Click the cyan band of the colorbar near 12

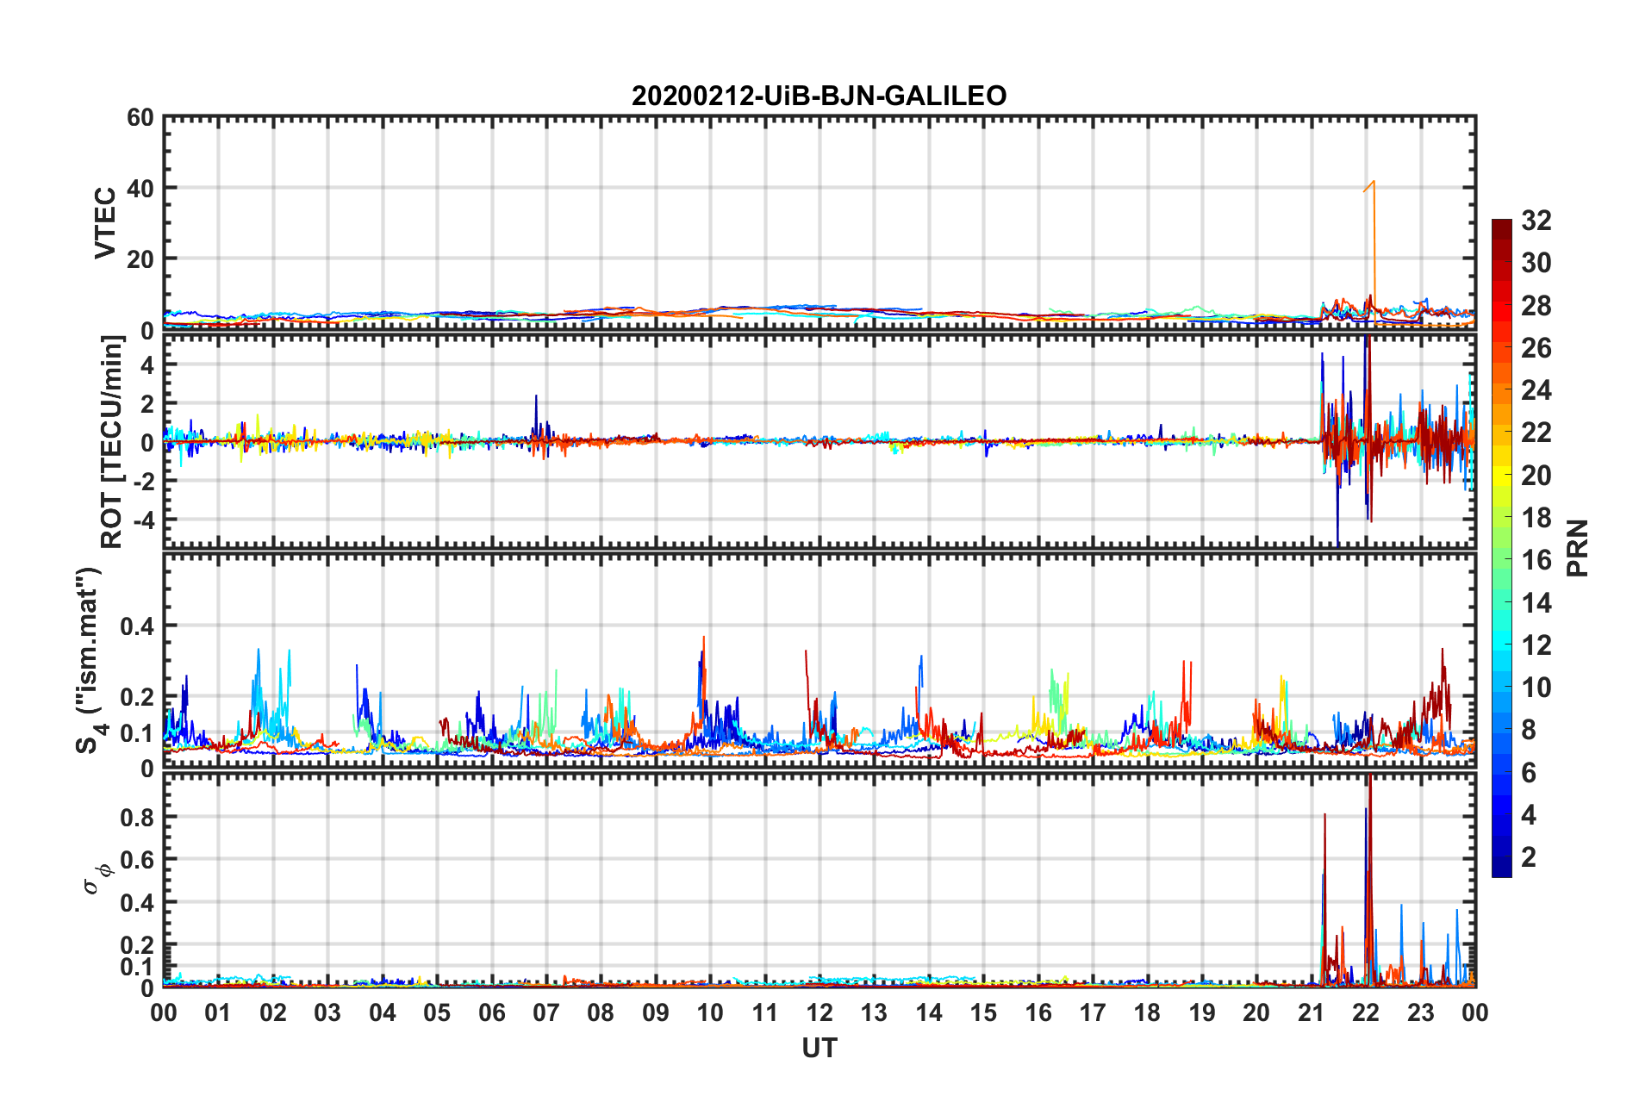click(1502, 645)
